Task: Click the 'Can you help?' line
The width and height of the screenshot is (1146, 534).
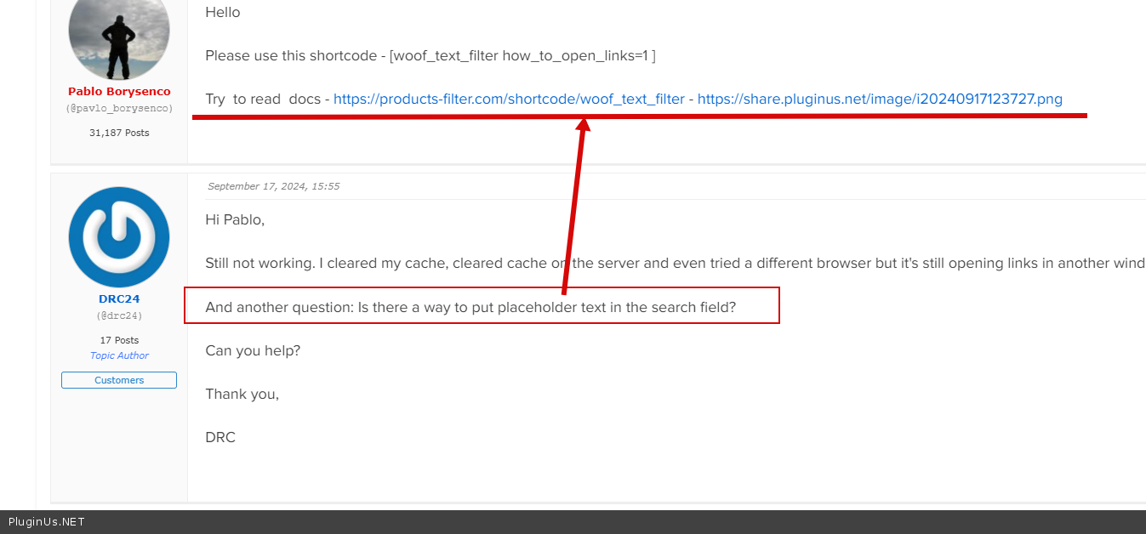Action: [x=253, y=350]
